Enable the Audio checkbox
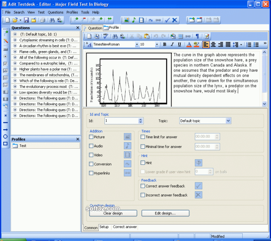 tap(91, 146)
